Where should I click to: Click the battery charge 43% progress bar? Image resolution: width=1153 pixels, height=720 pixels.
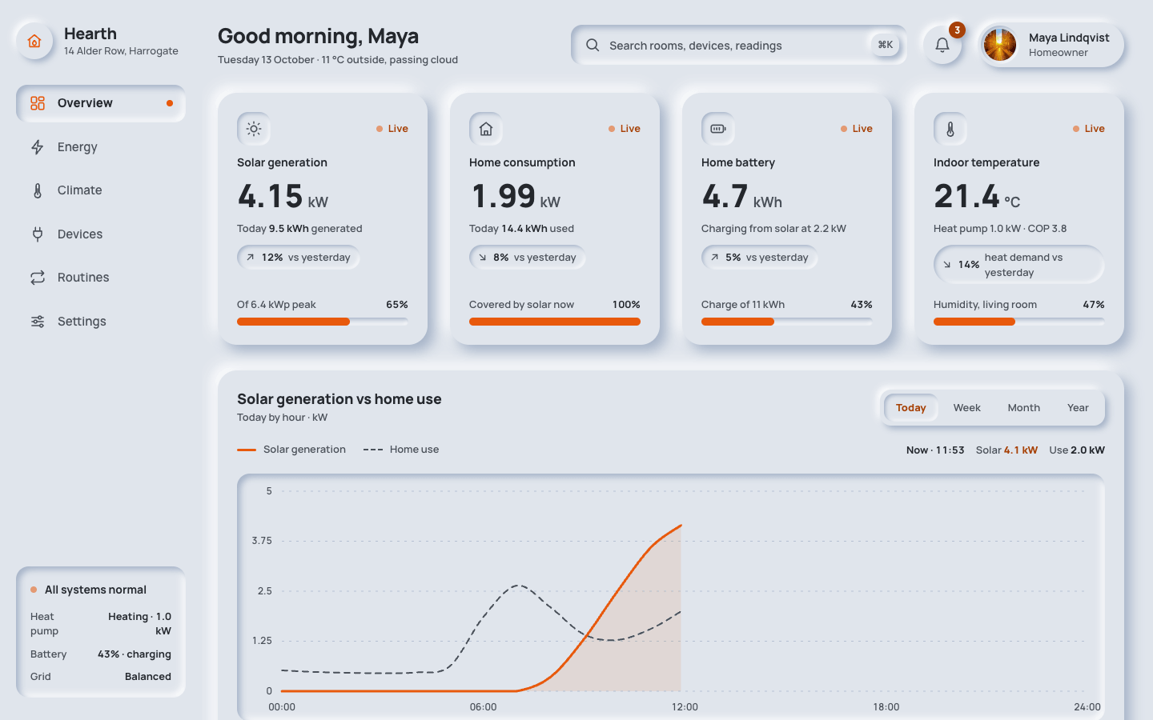tap(787, 322)
